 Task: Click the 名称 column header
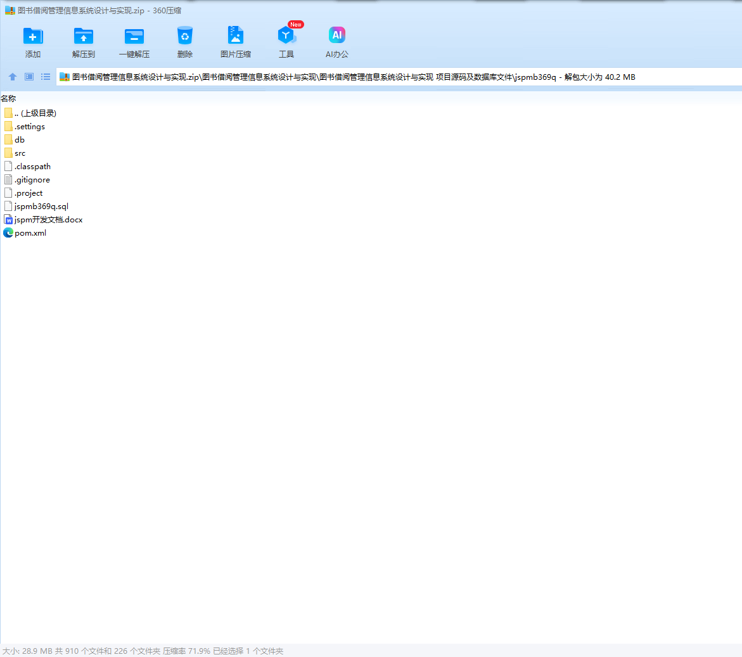(8, 98)
